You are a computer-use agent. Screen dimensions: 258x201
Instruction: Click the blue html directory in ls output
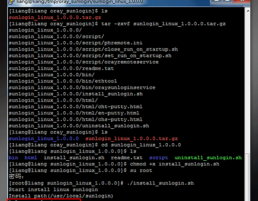click(x=30, y=158)
